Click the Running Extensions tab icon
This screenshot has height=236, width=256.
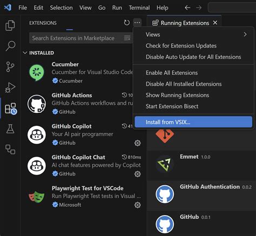coord(156,23)
